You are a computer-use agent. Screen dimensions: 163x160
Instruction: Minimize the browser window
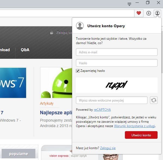137,3
